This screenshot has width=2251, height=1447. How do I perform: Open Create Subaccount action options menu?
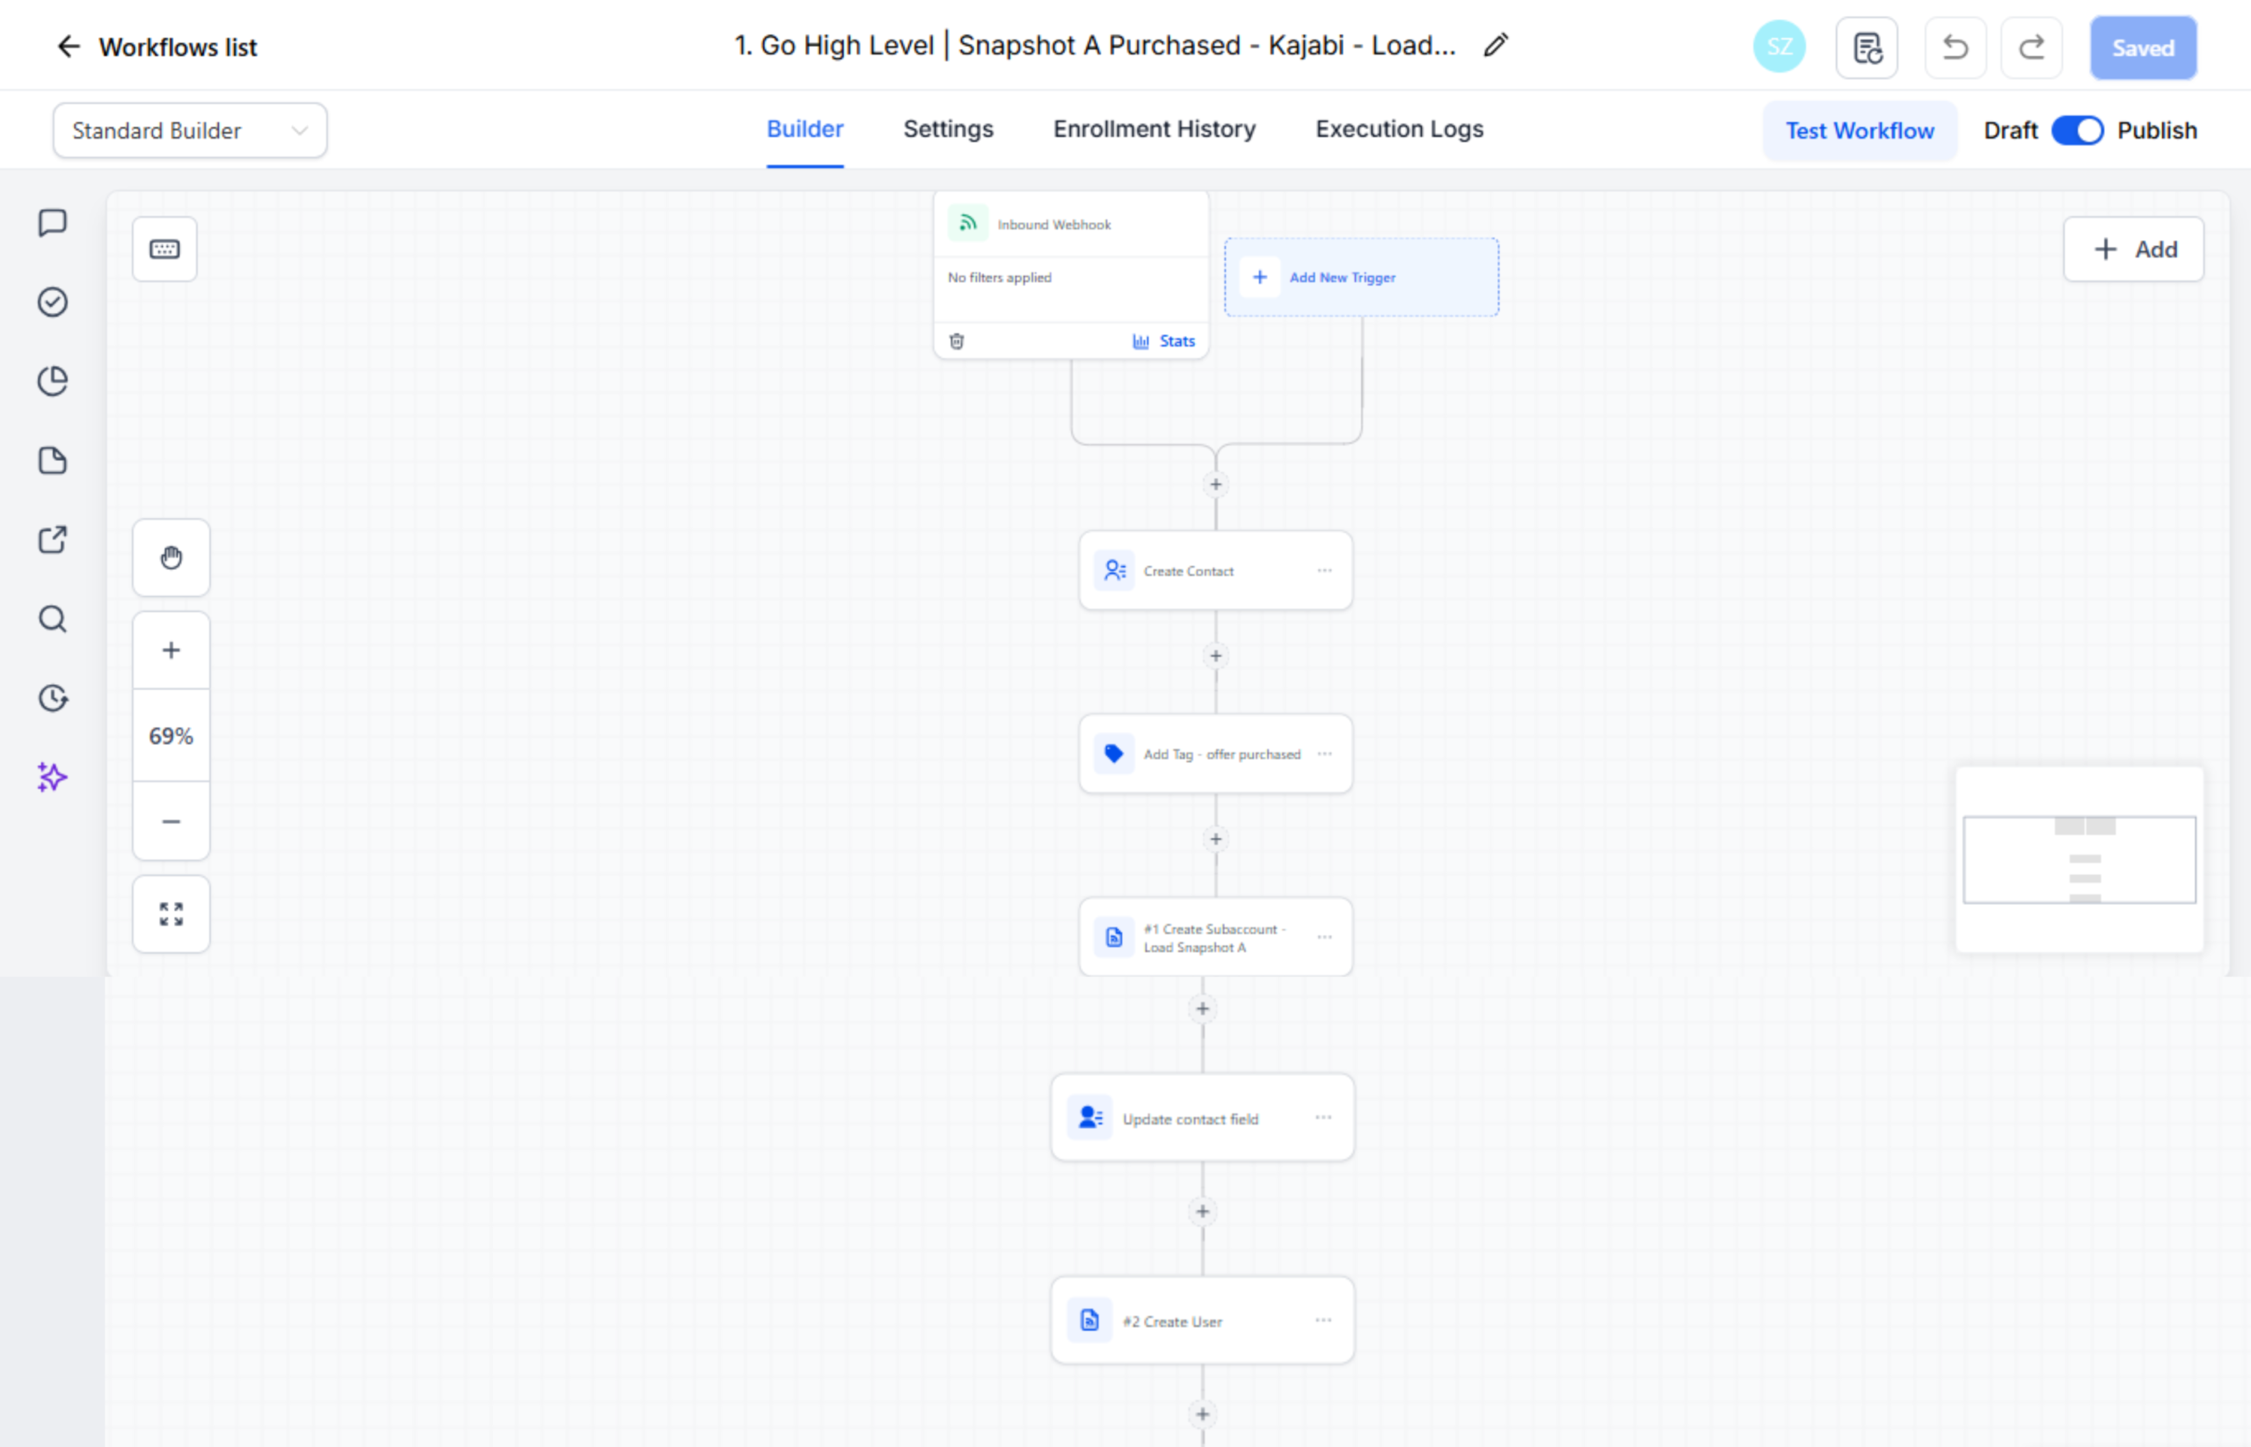(1324, 937)
